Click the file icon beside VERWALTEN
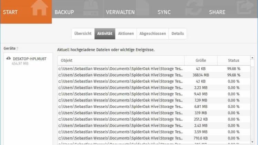 142,8
